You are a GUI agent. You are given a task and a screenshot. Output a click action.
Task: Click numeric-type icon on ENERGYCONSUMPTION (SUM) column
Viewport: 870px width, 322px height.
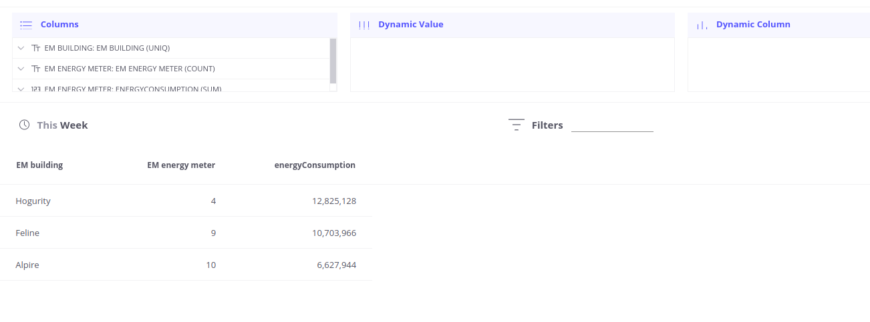coord(36,89)
